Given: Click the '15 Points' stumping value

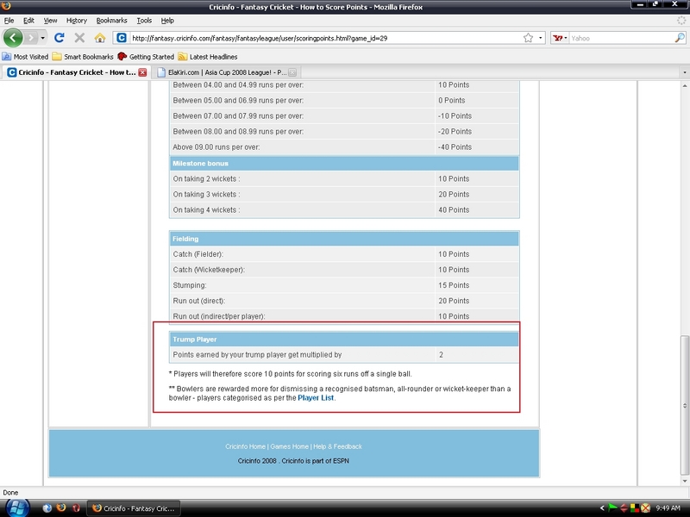Looking at the screenshot, I should point(454,285).
